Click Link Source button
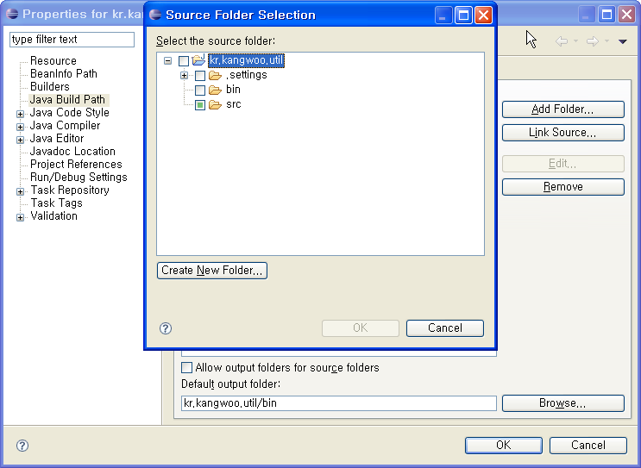 [x=562, y=133]
